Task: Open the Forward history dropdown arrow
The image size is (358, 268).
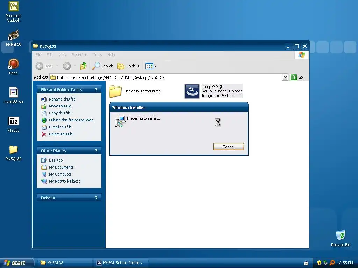Action: tap(75, 66)
